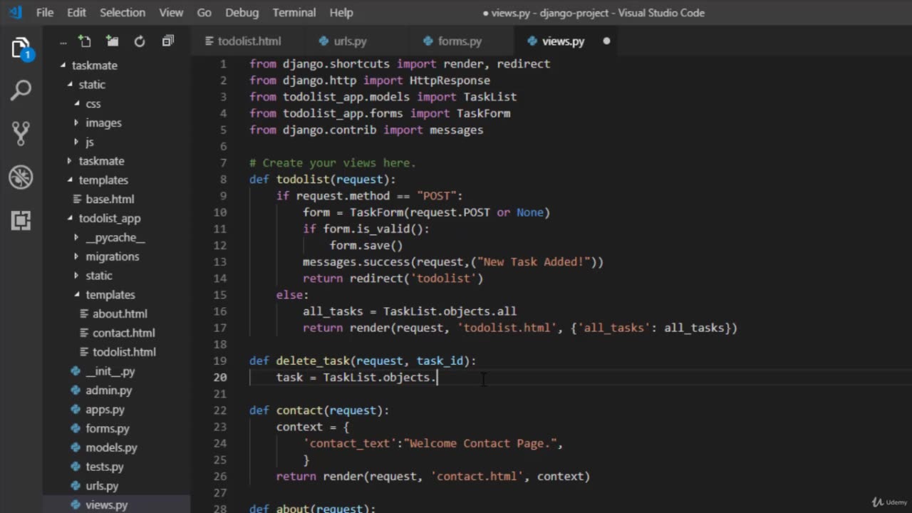This screenshot has height=513, width=912.
Task: Open the Terminal menu
Action: 294,13
